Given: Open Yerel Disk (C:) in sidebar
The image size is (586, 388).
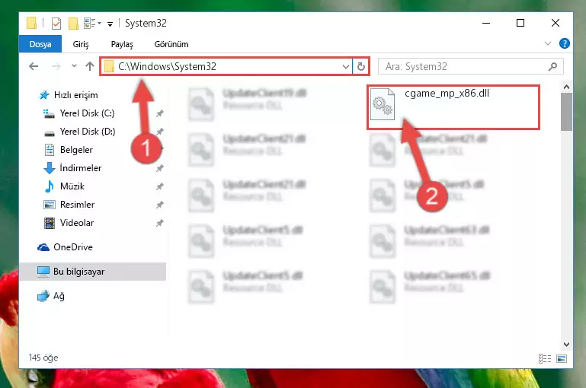Looking at the screenshot, I should point(87,113).
